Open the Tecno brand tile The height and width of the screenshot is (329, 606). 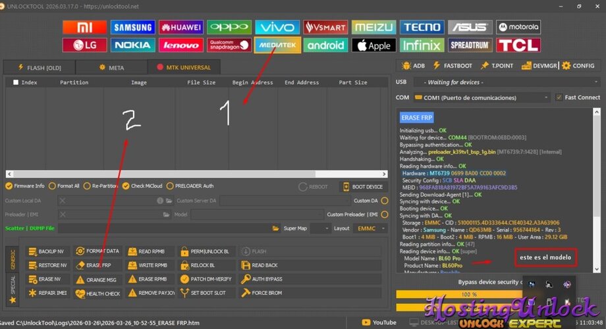422,27
